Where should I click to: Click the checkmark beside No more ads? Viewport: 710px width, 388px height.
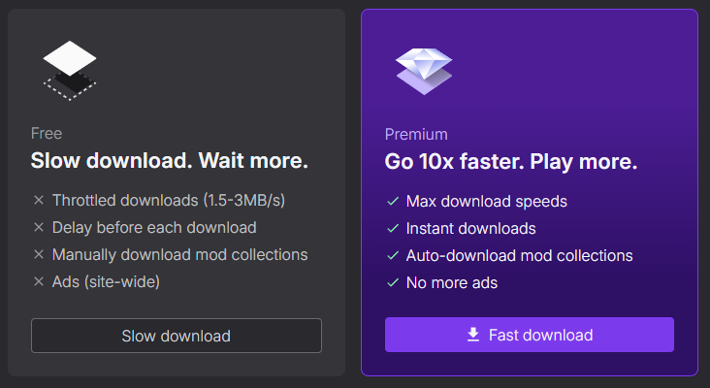click(393, 283)
